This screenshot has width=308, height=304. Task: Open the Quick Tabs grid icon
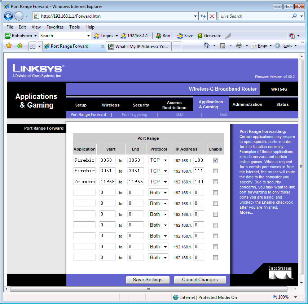[x=32, y=46]
